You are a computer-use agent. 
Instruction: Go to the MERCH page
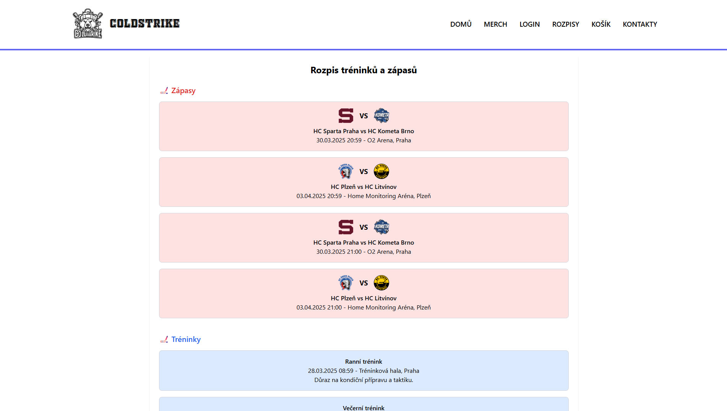tap(495, 24)
